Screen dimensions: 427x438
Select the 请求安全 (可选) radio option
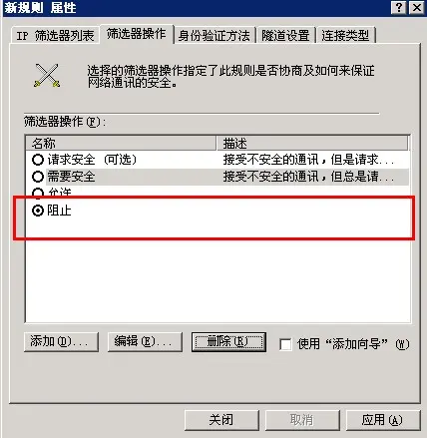point(38,160)
